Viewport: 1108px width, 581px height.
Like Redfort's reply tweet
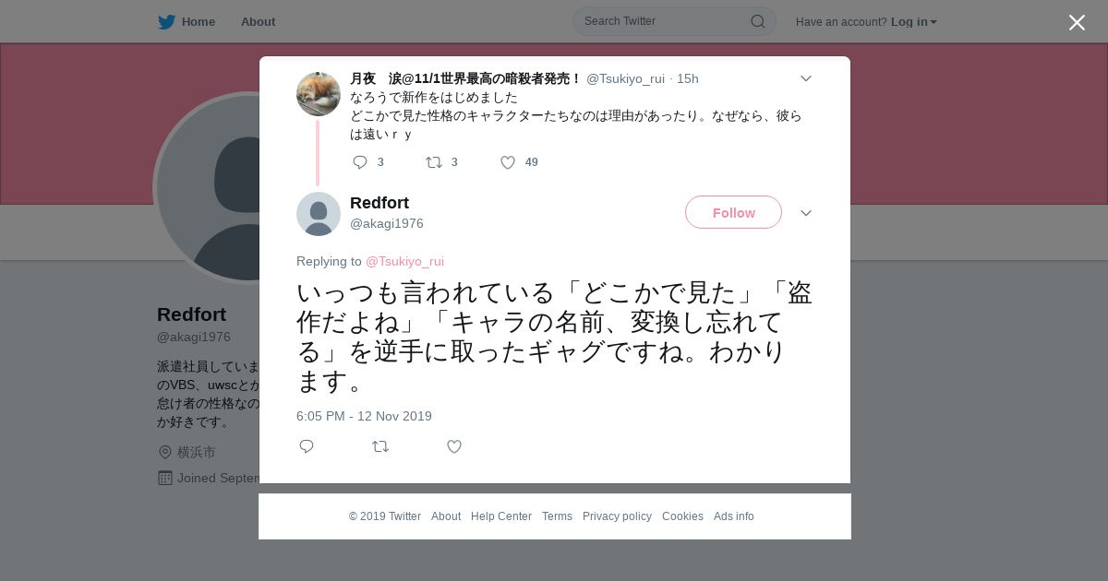click(x=454, y=446)
